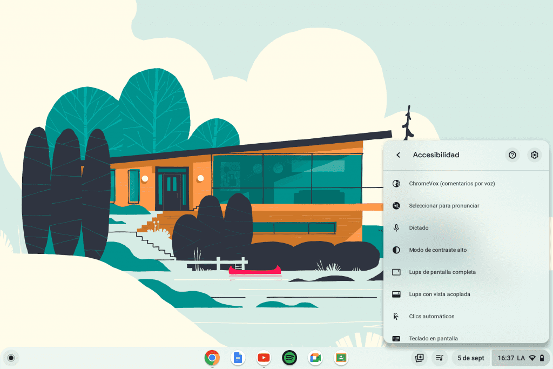Turn on Dictado option

point(419,228)
